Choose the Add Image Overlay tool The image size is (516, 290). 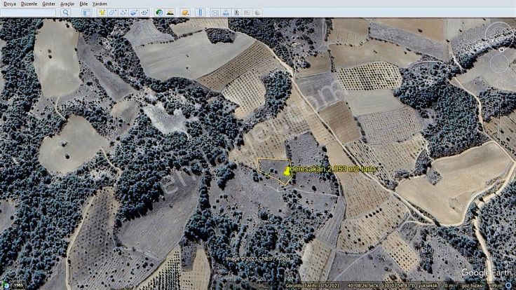(134, 13)
